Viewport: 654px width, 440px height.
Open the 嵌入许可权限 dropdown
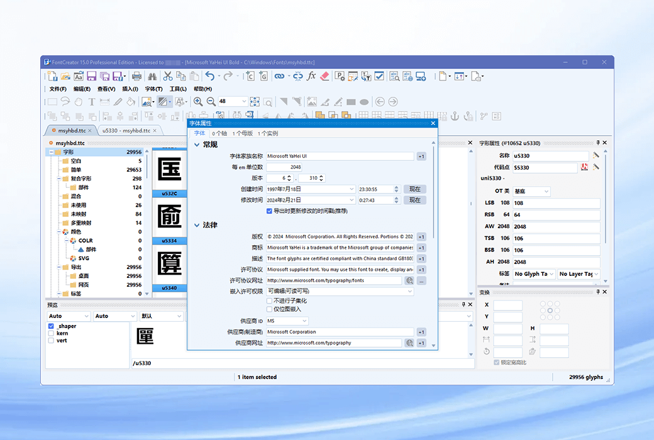[x=340, y=291]
